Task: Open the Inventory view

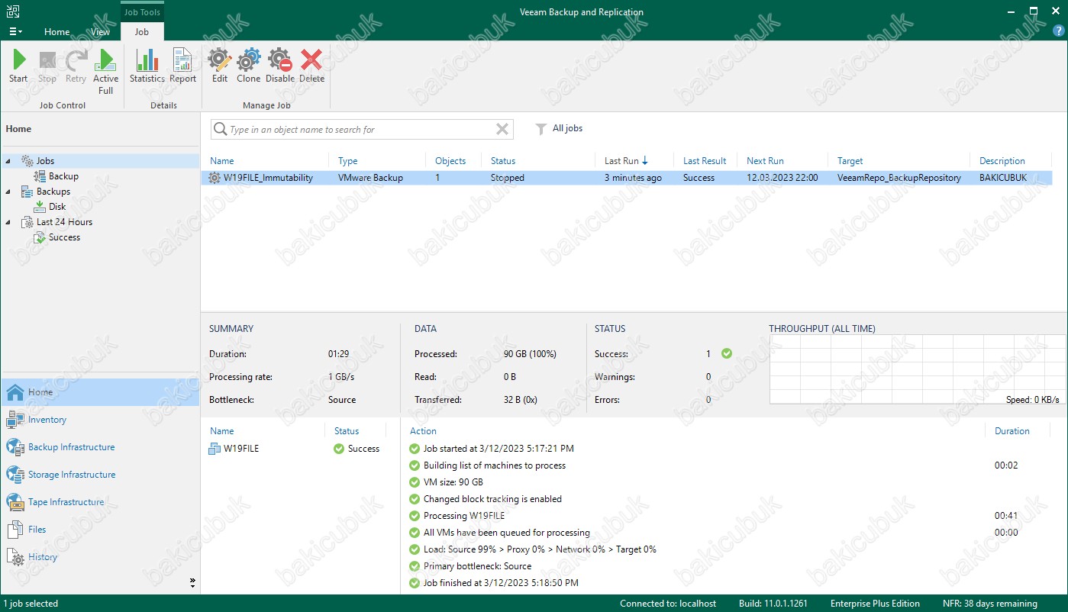Action: coord(99,420)
